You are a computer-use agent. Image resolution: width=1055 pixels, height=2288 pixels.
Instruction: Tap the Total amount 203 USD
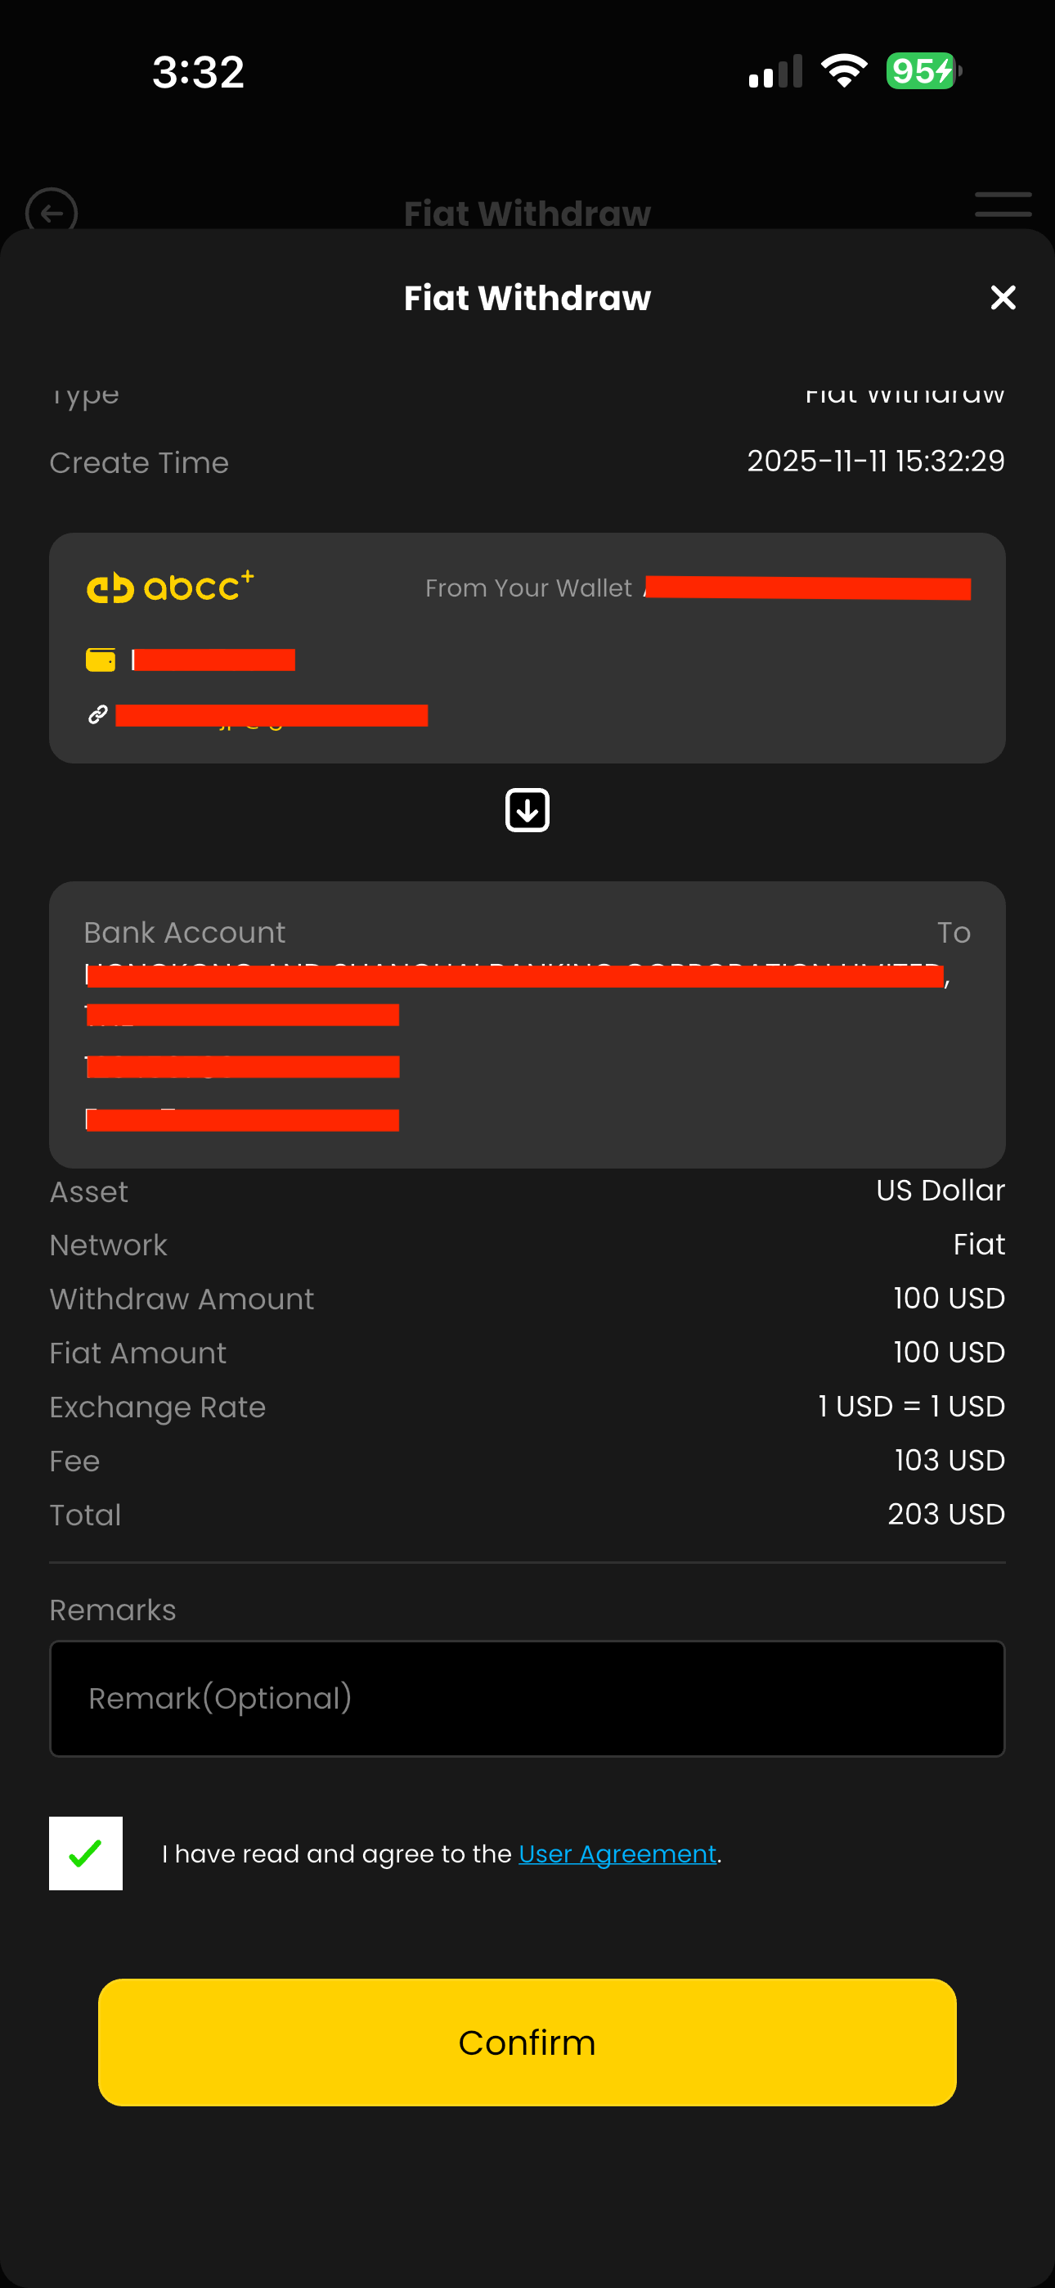[x=945, y=1515]
